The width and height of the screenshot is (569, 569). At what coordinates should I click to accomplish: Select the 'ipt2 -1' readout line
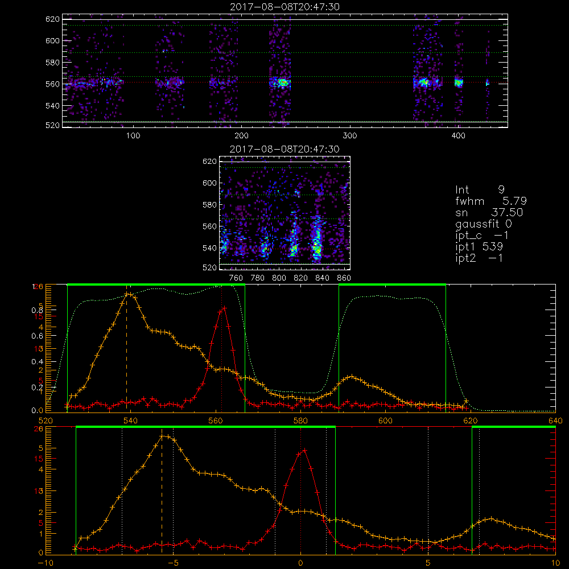[479, 258]
